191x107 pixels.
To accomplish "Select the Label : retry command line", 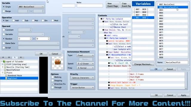I will click(112, 35).
